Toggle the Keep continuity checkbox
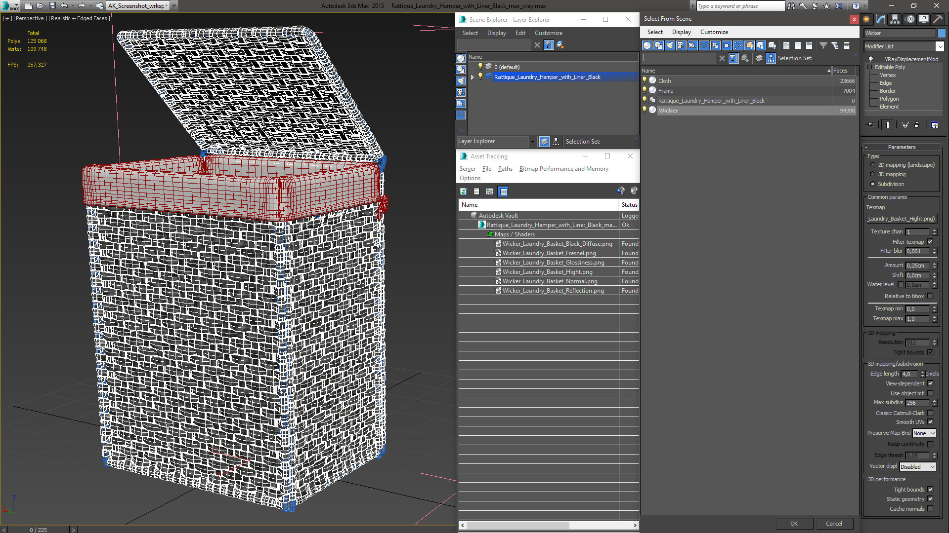The width and height of the screenshot is (949, 533). coord(930,444)
